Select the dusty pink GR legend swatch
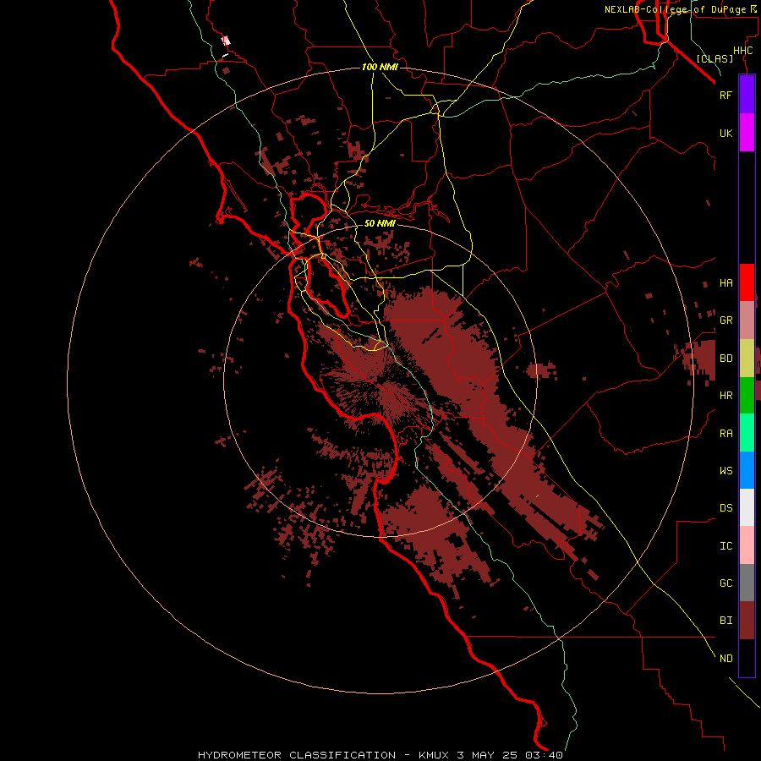The image size is (761, 761). tap(747, 320)
